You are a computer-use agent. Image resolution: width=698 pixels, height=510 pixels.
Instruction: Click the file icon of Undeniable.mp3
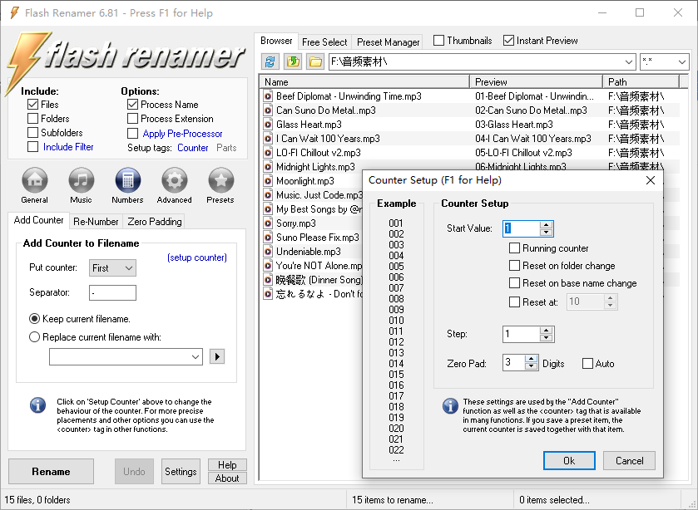pyautogui.click(x=268, y=252)
